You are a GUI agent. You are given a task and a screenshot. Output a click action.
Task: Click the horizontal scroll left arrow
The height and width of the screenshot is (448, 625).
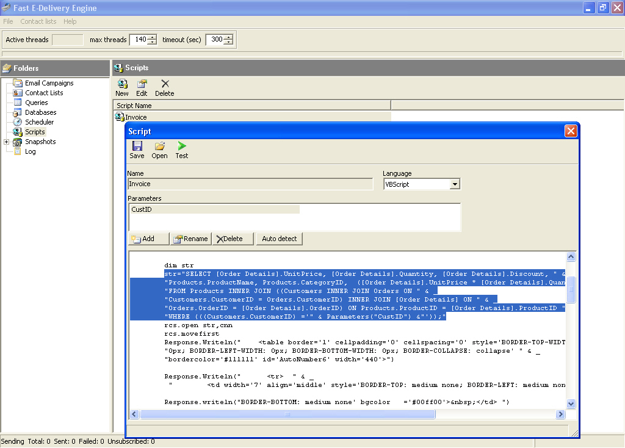click(134, 414)
